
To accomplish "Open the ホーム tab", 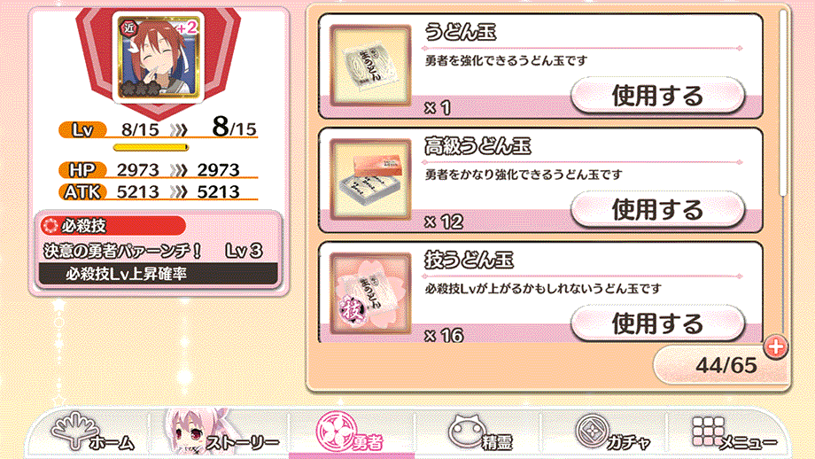I will click(x=92, y=432).
